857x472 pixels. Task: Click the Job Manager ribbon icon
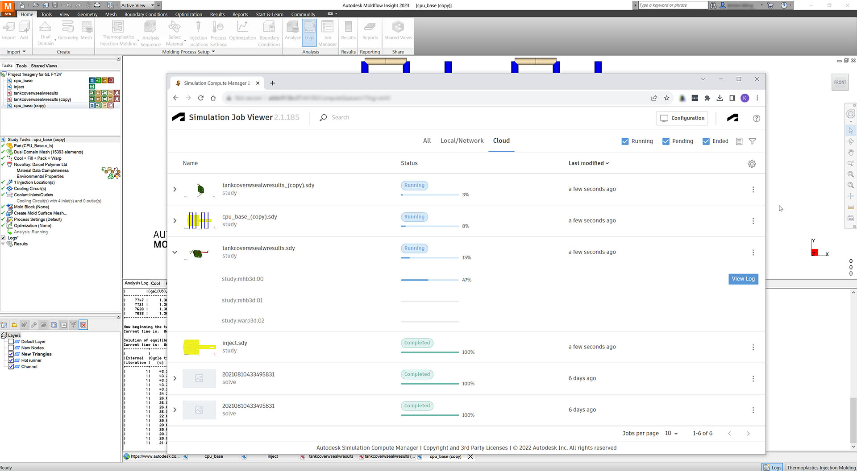327,33
